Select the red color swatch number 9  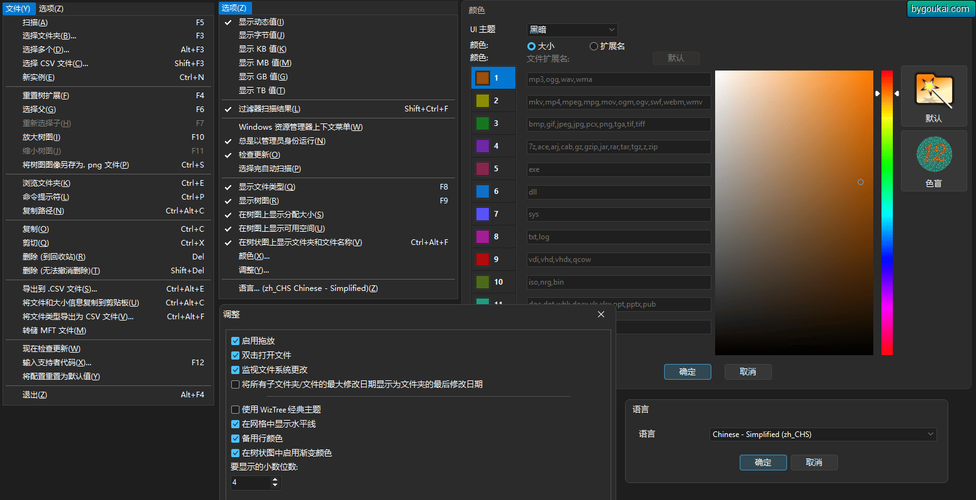(x=483, y=259)
